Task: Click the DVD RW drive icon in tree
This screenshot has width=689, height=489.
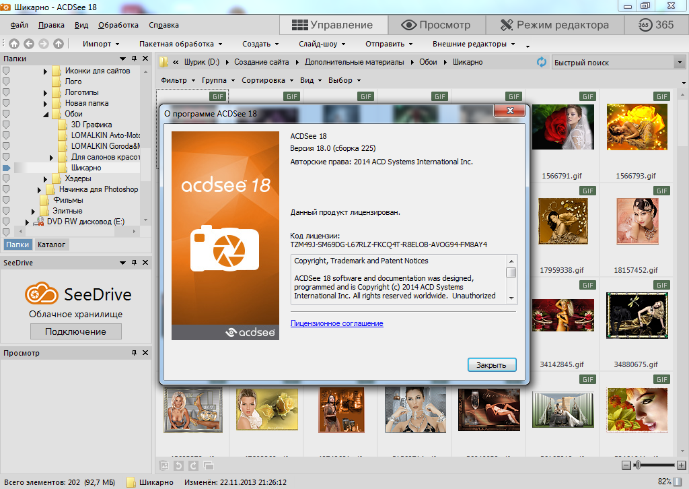Action: (38, 222)
